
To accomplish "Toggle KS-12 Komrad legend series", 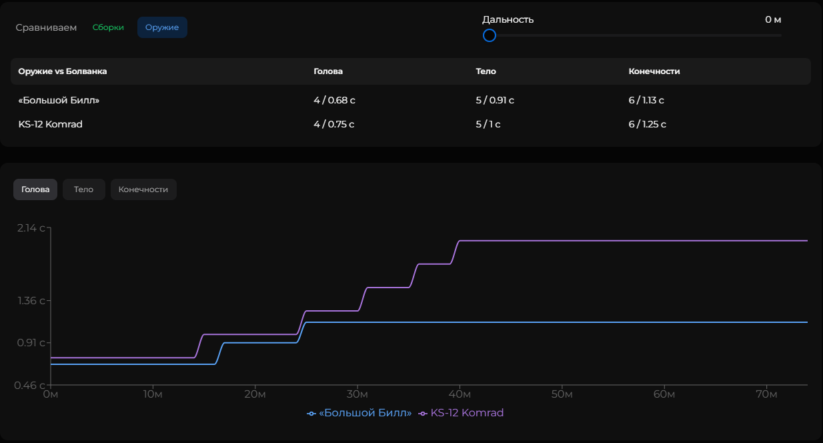I will 467,413.
